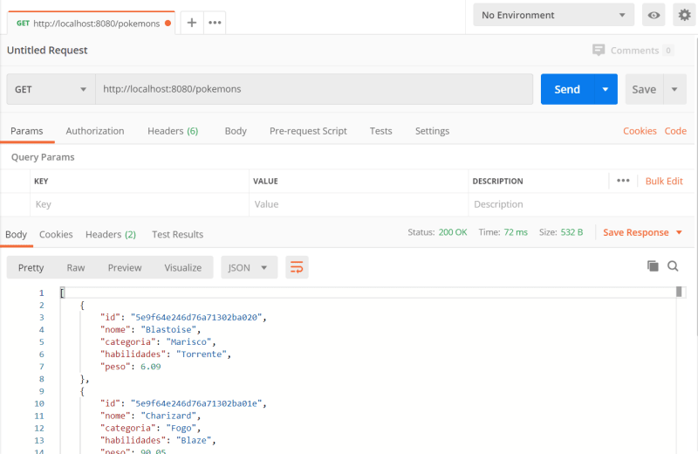The image size is (698, 454).
Task: Click the three-dot tab options icon
Action: coord(215,23)
